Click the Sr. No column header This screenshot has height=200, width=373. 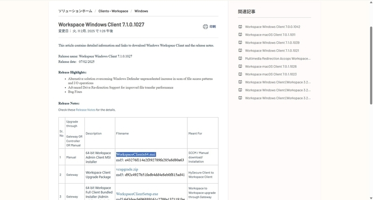point(62,133)
